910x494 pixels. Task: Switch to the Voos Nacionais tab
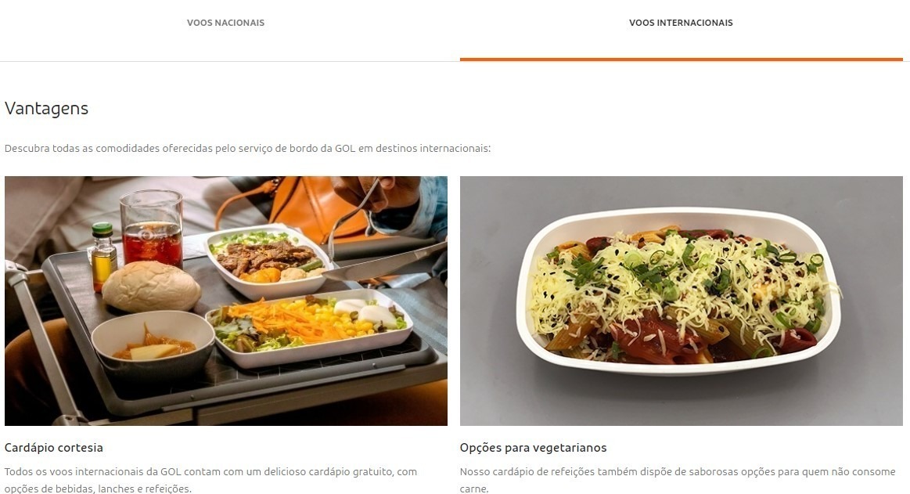point(226,23)
